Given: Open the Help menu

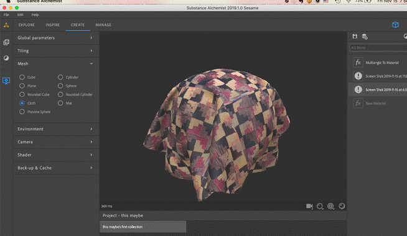Looking at the screenshot, I should point(35,15).
